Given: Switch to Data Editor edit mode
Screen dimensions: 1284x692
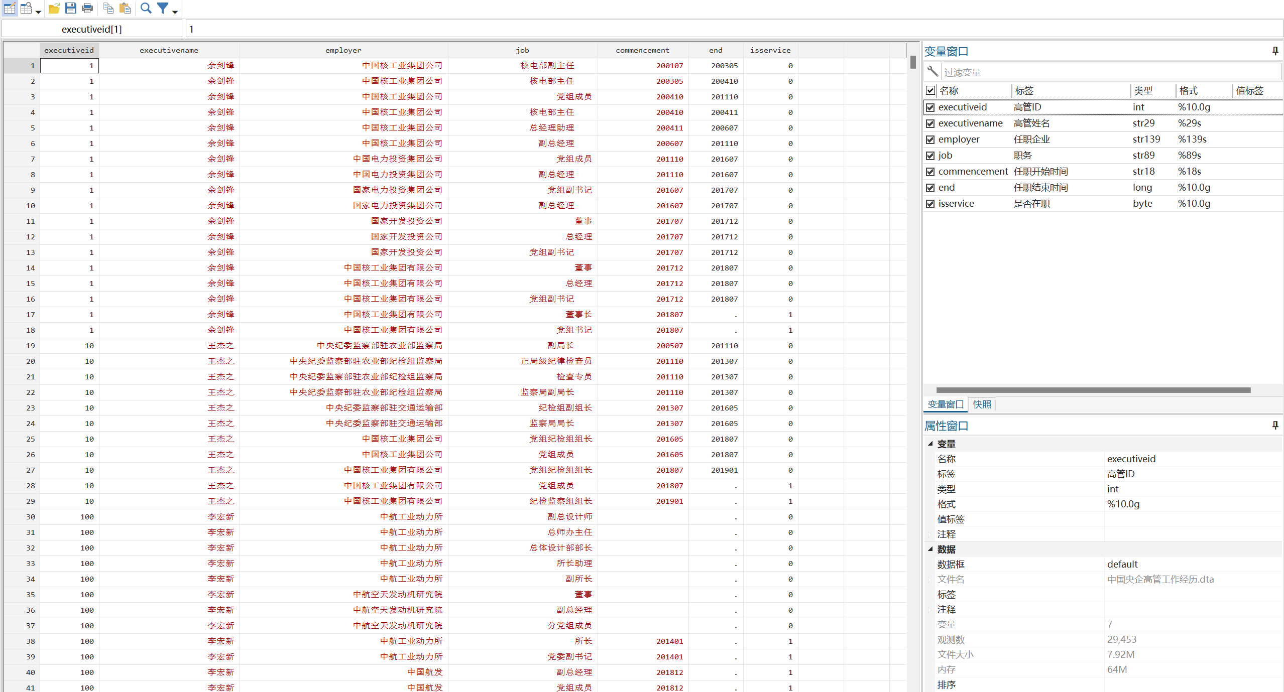Looking at the screenshot, I should tap(10, 8).
